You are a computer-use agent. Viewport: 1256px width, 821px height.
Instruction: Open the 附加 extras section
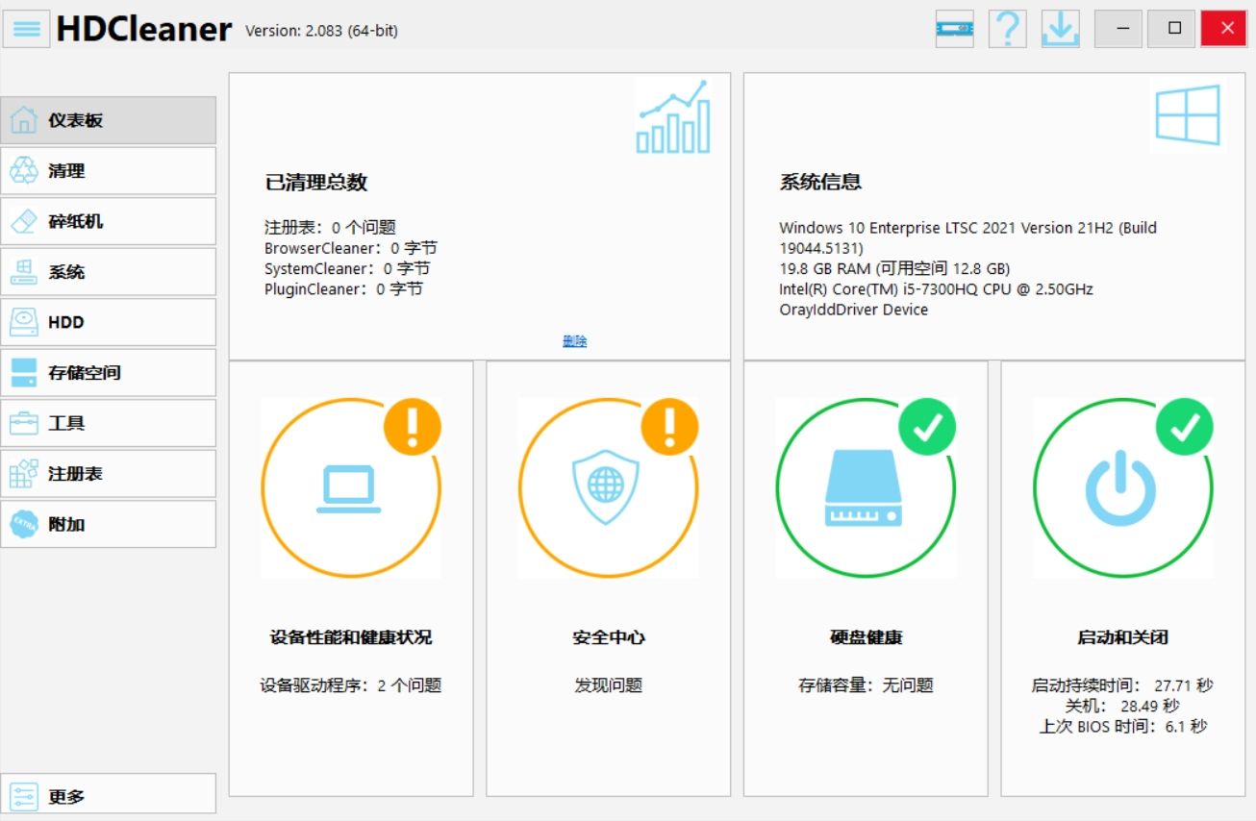[109, 524]
